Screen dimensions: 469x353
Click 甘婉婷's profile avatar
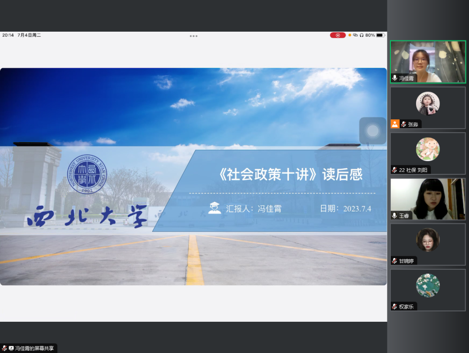tap(428, 240)
